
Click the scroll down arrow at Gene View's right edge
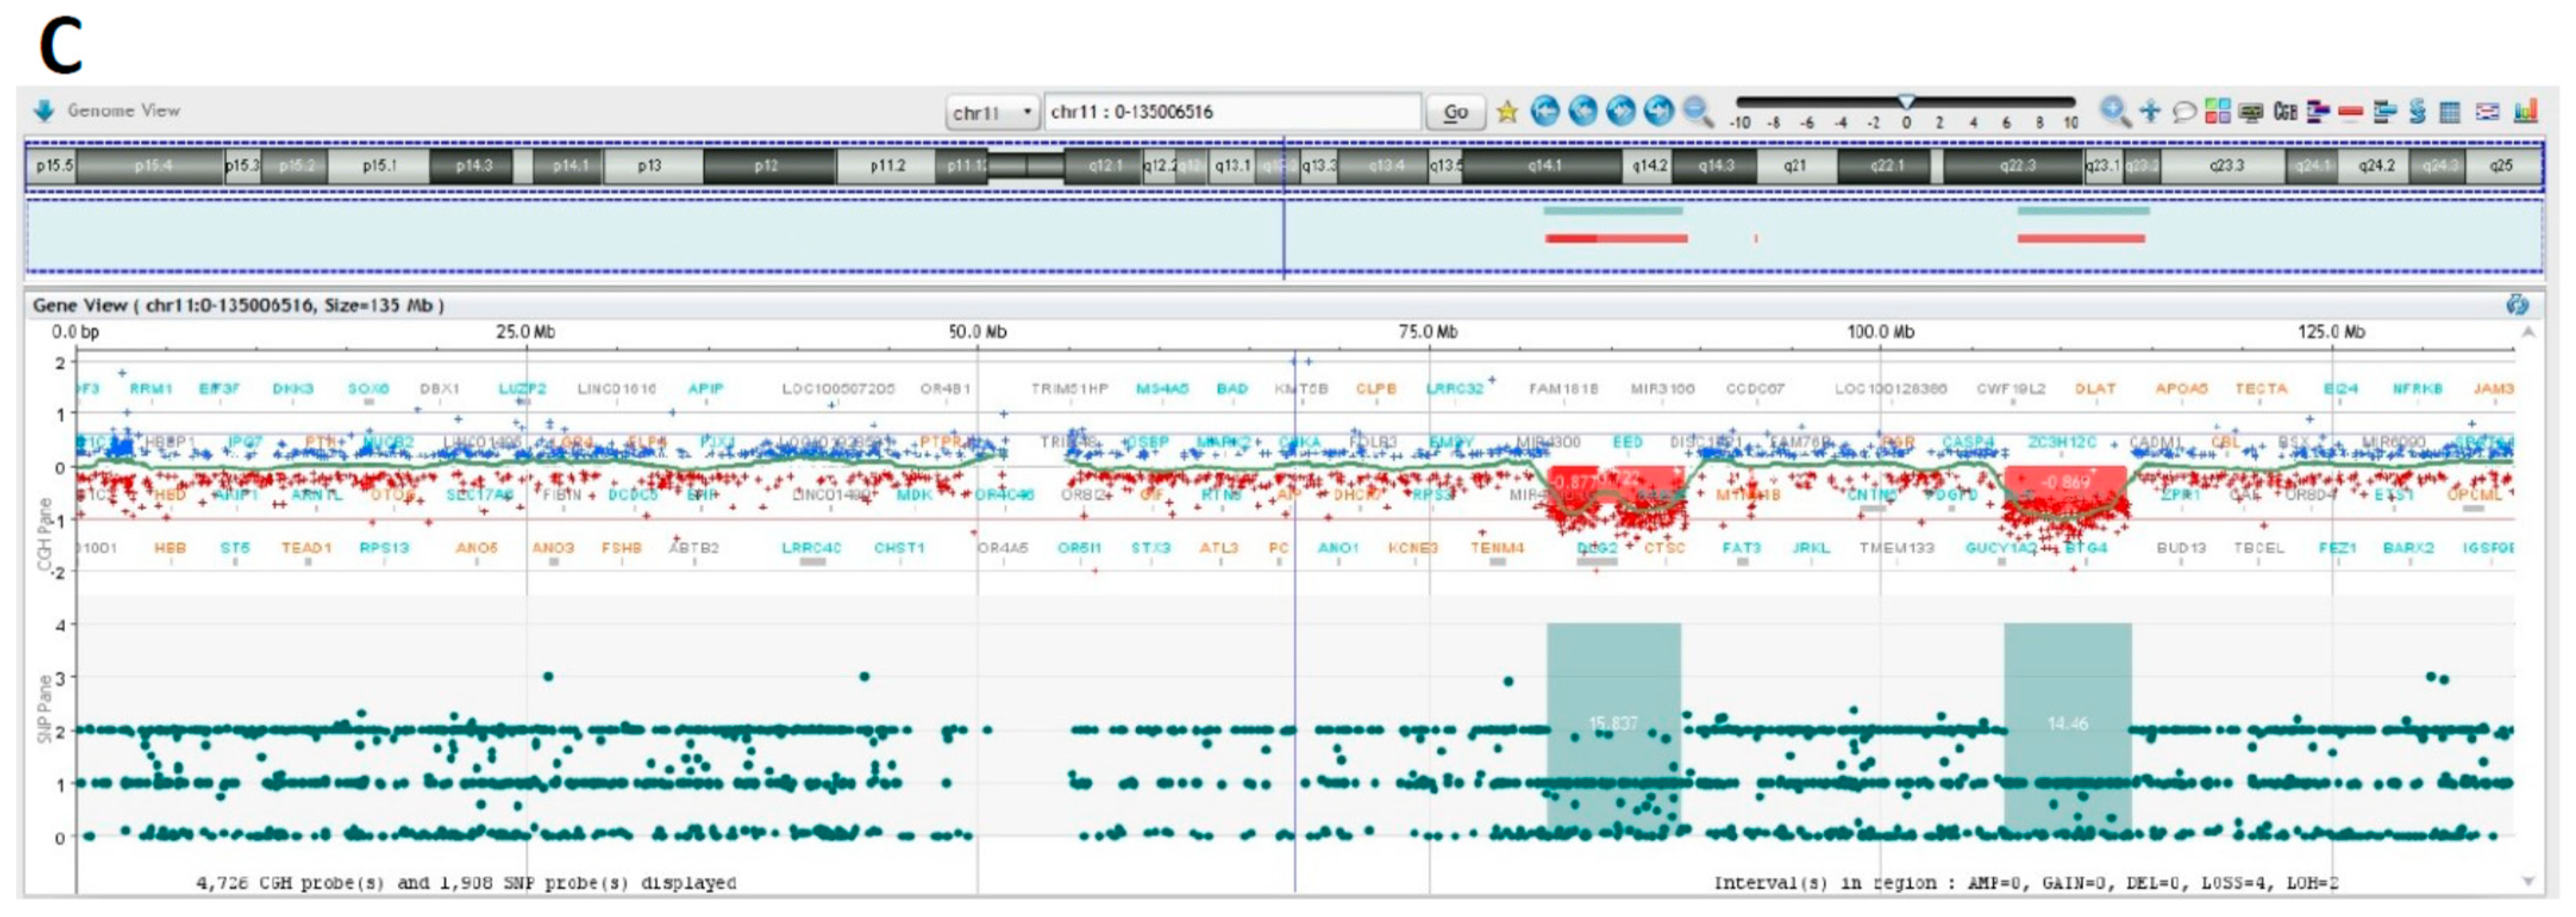pos(2528,881)
